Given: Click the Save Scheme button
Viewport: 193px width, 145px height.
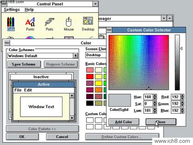Looking at the screenshot, I should coord(24,64).
